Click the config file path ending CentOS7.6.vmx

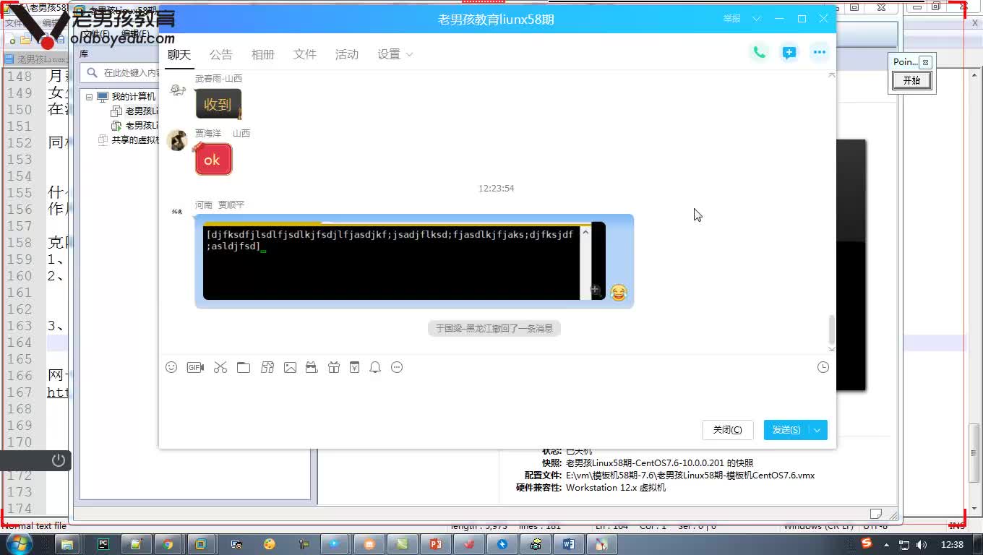[690, 476]
